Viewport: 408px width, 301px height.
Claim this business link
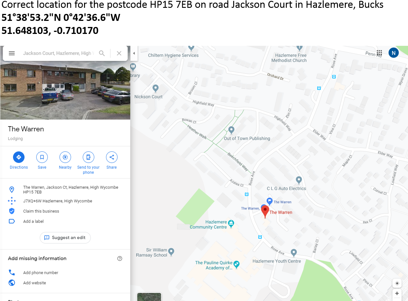coord(41,211)
